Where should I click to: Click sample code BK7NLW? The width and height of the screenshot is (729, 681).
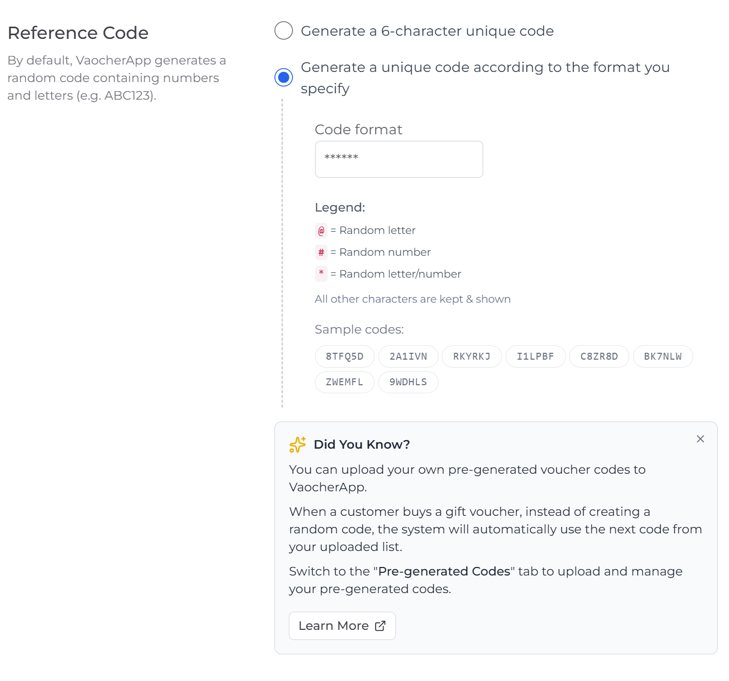(x=663, y=356)
